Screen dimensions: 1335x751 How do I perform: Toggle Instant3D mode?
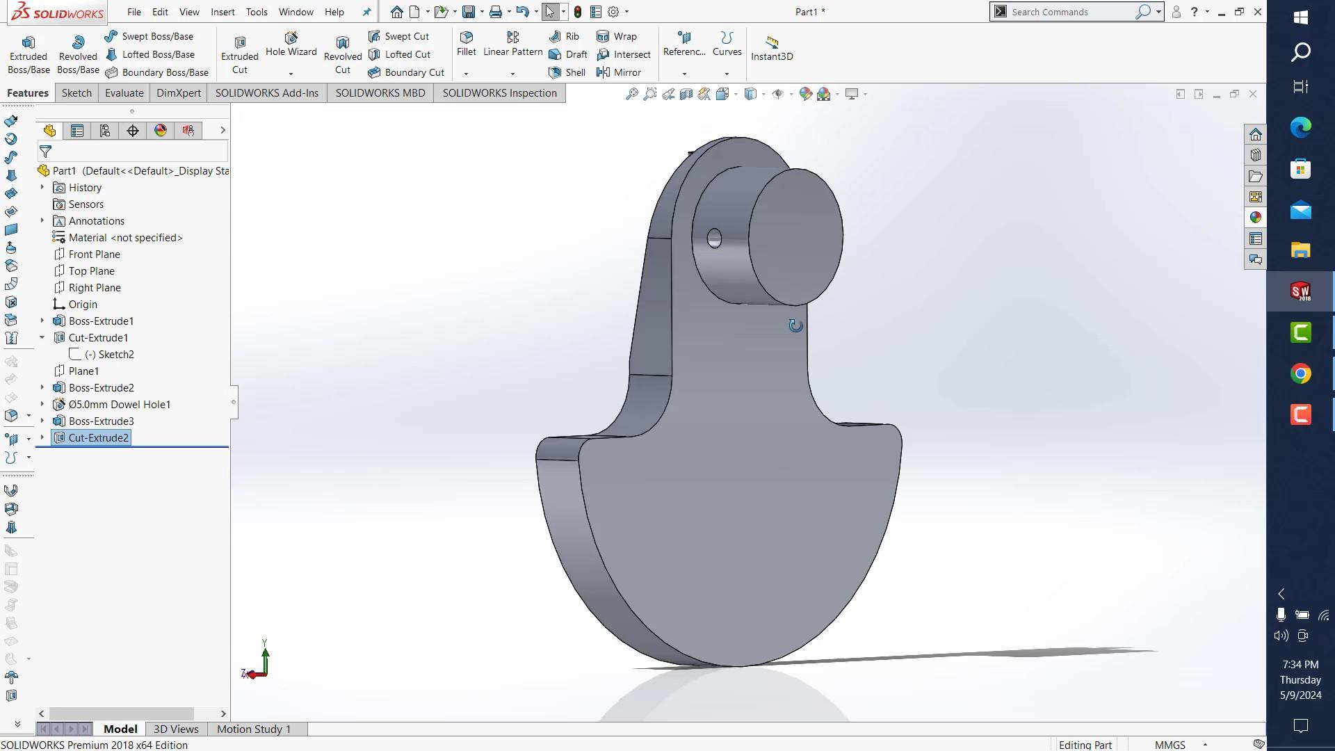[771, 48]
